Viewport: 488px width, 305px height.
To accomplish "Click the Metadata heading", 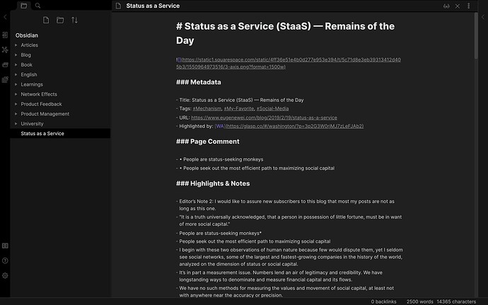I will pos(199,82).
